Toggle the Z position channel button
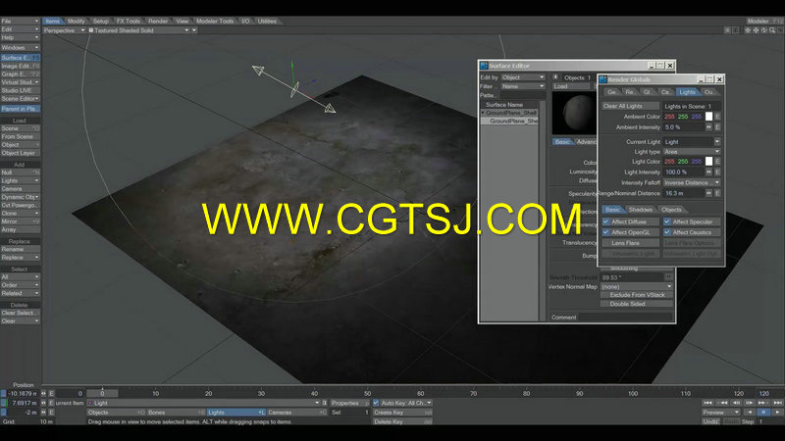 point(4,413)
